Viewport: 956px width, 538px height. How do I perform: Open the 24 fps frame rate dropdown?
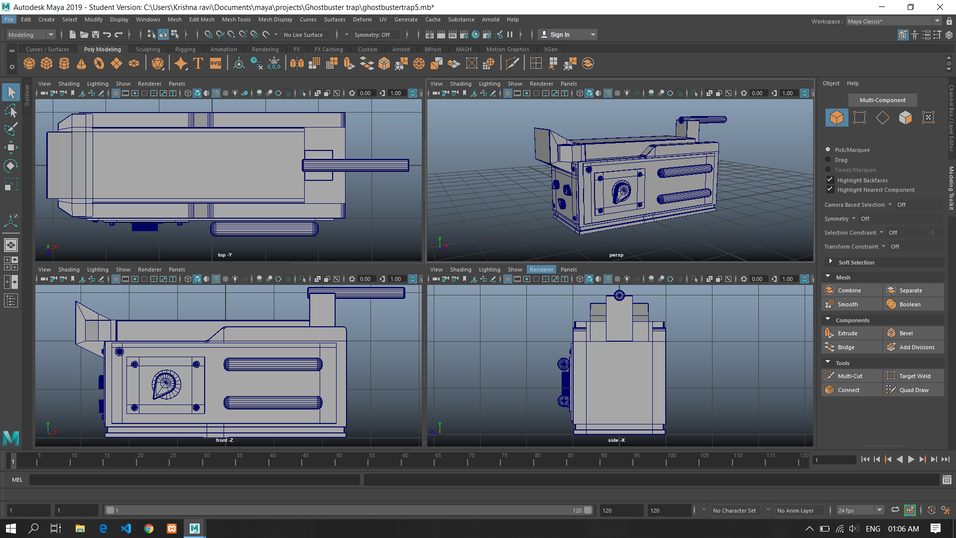point(860,510)
